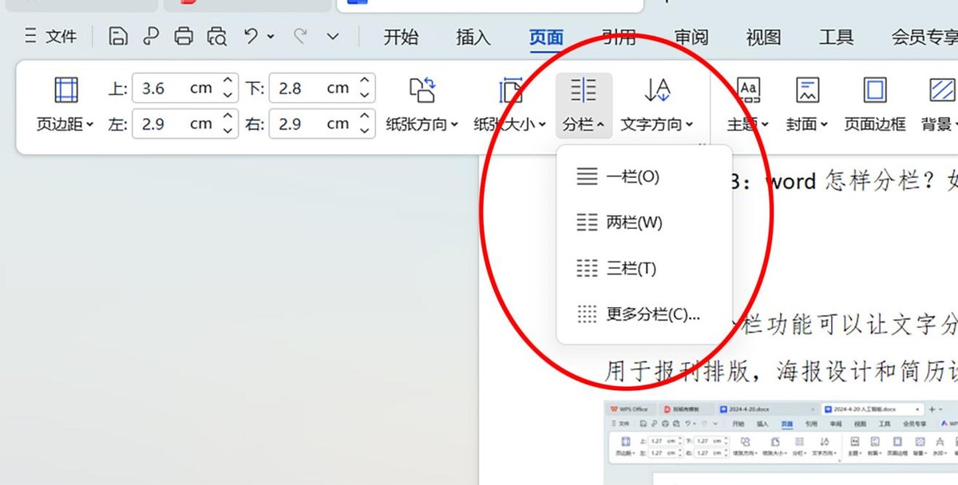This screenshot has height=485, width=958.
Task: Expand quick access toolbar customize chevron
Action: (x=333, y=36)
